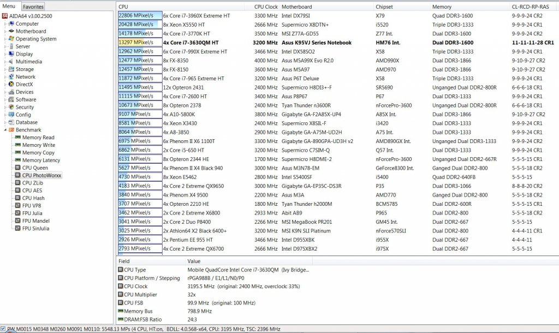This screenshot has width=559, height=333.
Task: Open the Operating System Windows-flag icon
Action: point(11,39)
